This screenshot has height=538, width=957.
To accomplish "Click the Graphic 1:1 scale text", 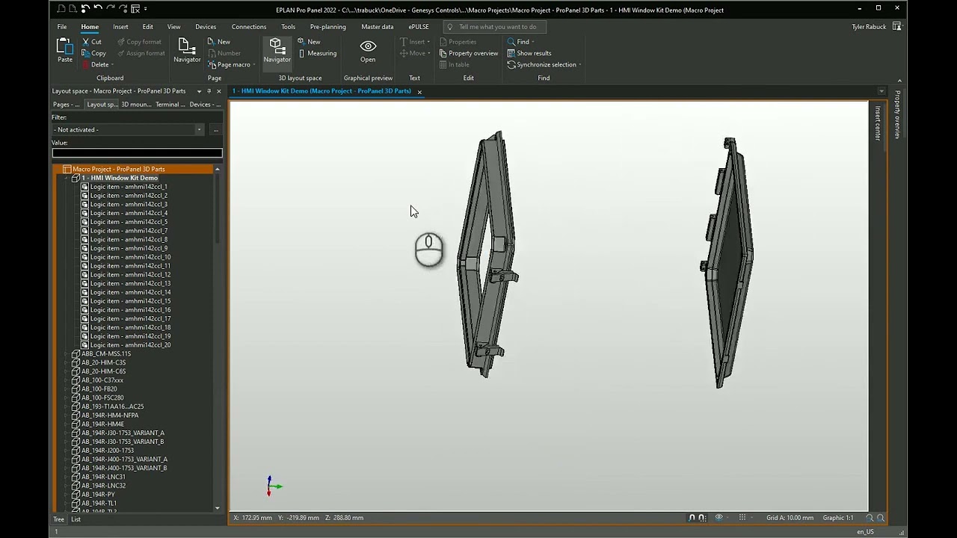I will point(837,518).
